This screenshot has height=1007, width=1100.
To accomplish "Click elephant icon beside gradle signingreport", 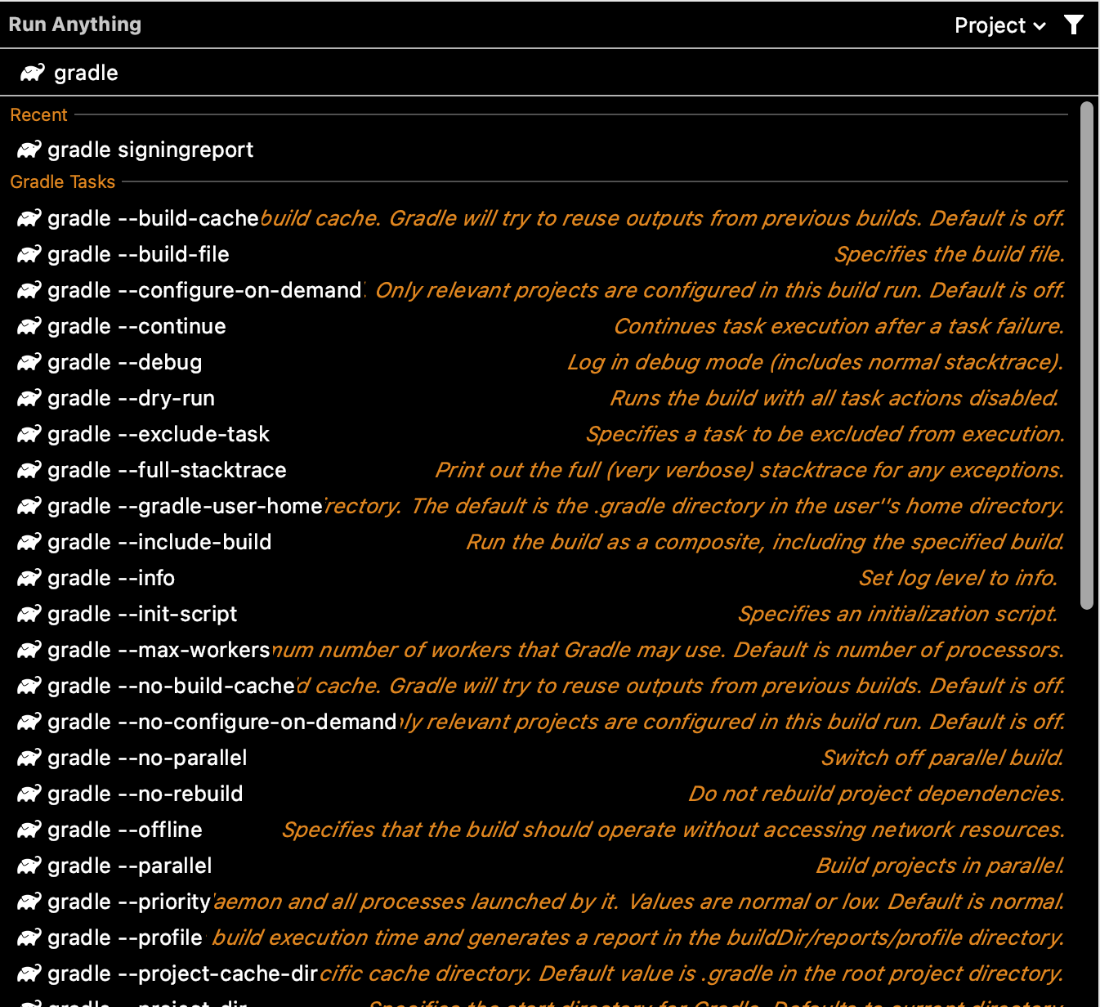I will [x=29, y=150].
